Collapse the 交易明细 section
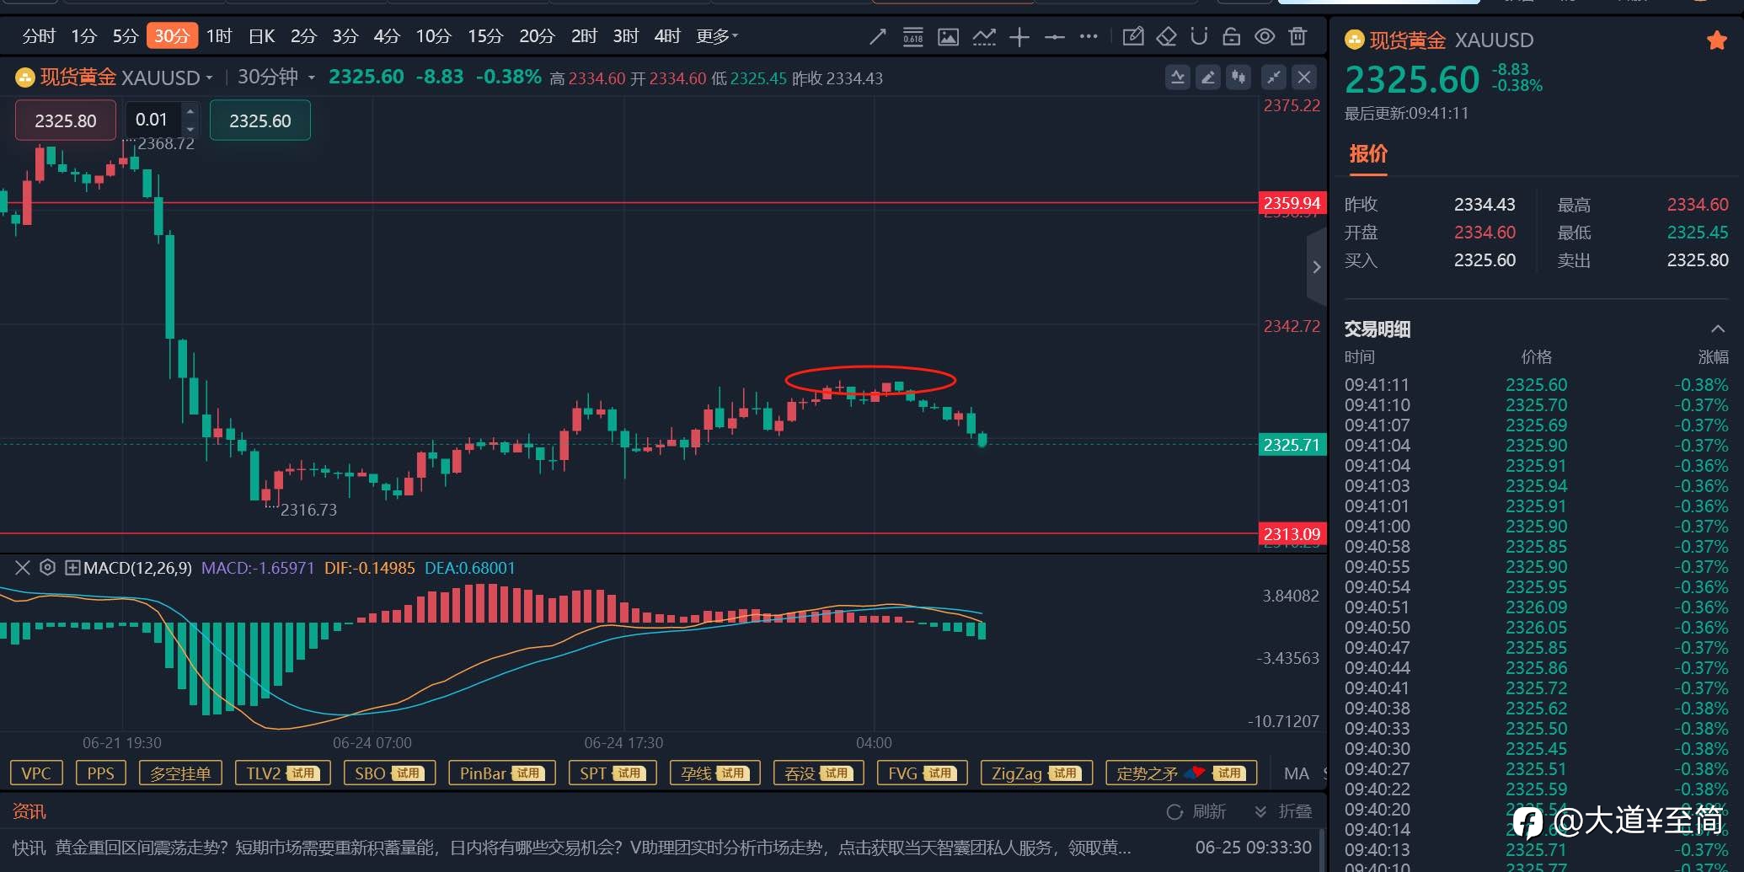The height and width of the screenshot is (872, 1744). coord(1718,329)
